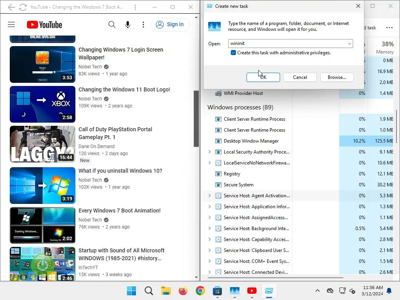
Task: Expand the Open combo box dropdown arrow
Action: [x=350, y=44]
